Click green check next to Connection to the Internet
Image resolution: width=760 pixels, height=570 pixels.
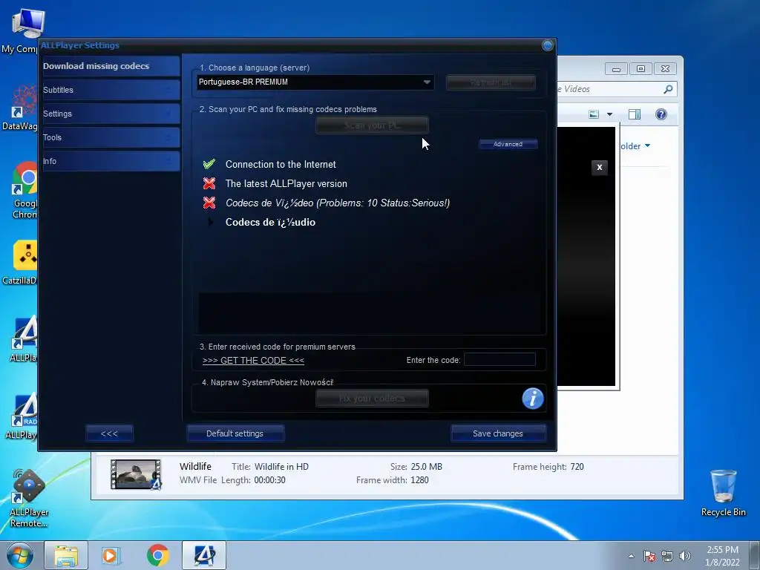(x=209, y=164)
